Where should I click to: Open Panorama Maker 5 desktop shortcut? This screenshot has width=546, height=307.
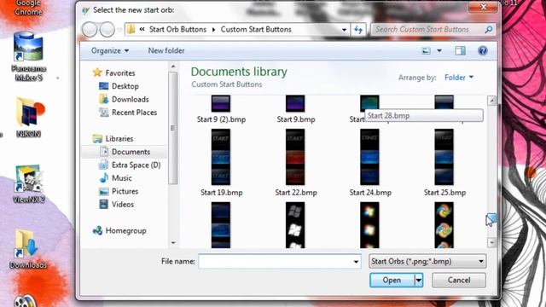28,57
